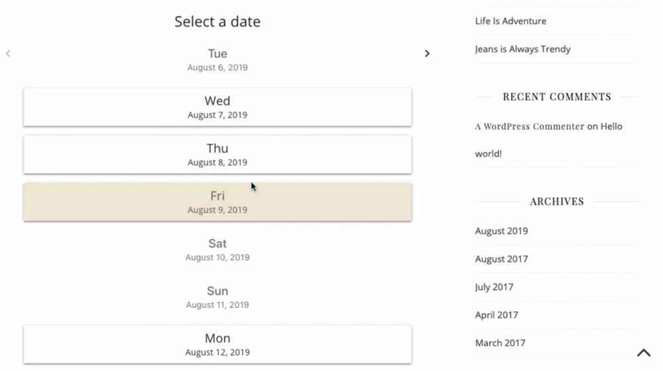Click the Select a date heading
This screenshot has width=663, height=371.
click(217, 21)
